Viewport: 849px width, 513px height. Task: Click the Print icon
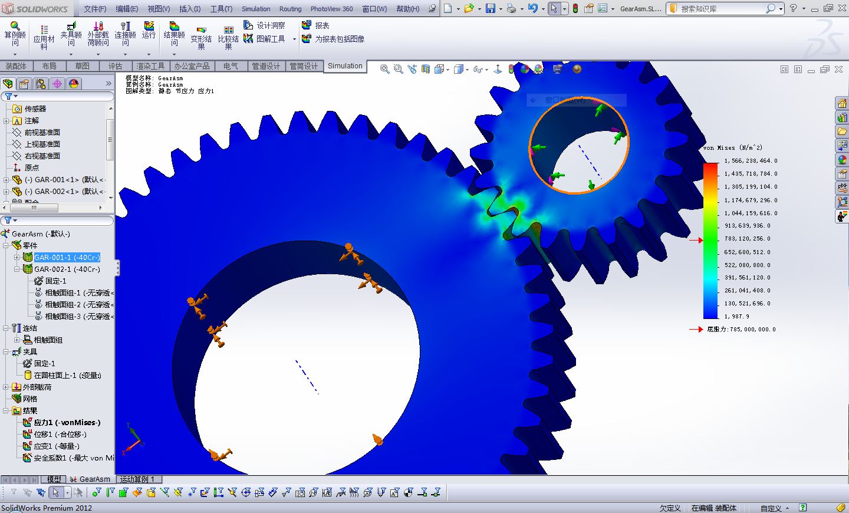coord(511,8)
